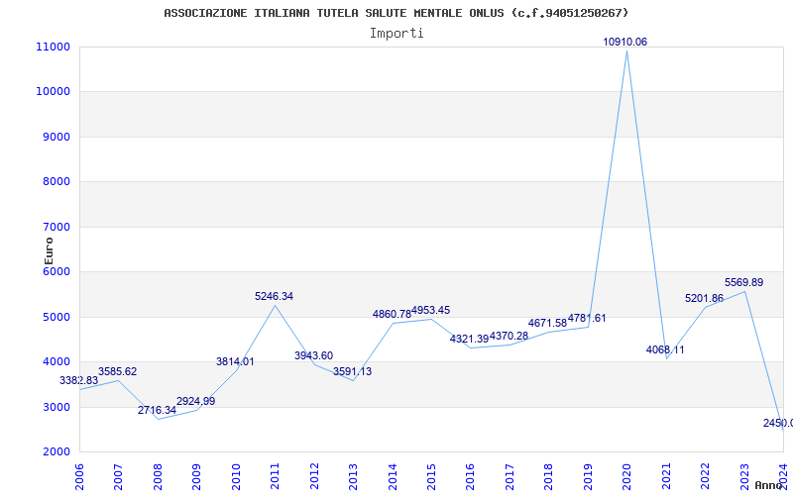This screenshot has height=495, width=793.
Task: Click the 4068.11 data label
Action: tap(665, 349)
